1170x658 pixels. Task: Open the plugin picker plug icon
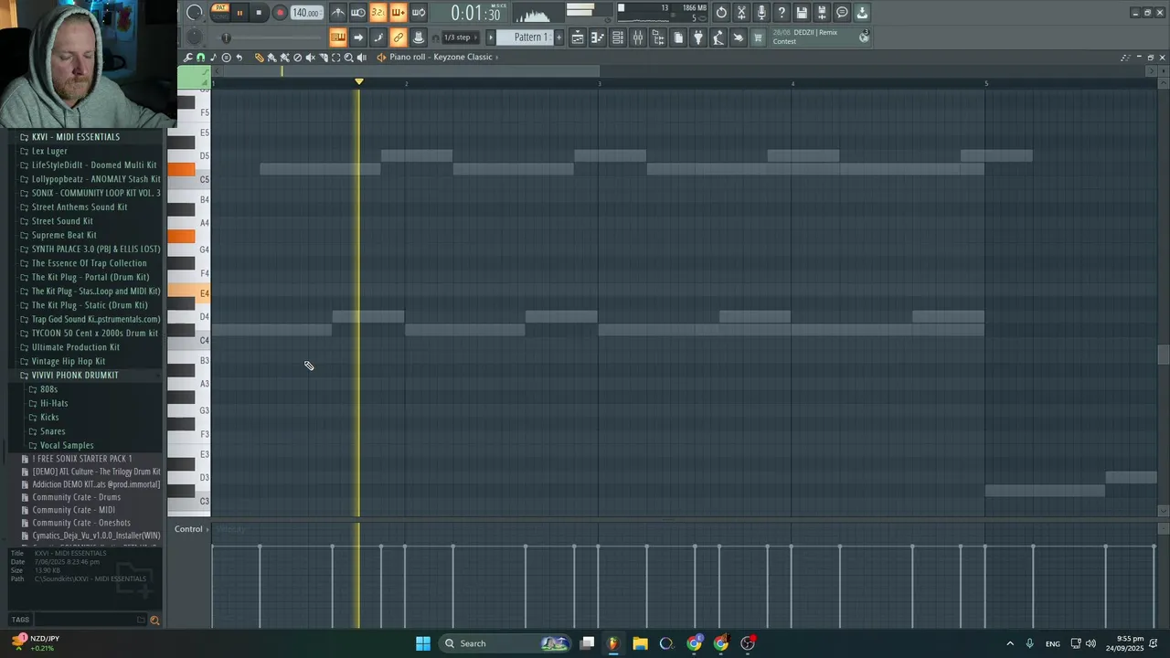(x=698, y=37)
